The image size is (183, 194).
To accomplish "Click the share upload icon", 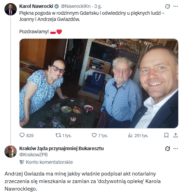I will [x=175, y=135].
